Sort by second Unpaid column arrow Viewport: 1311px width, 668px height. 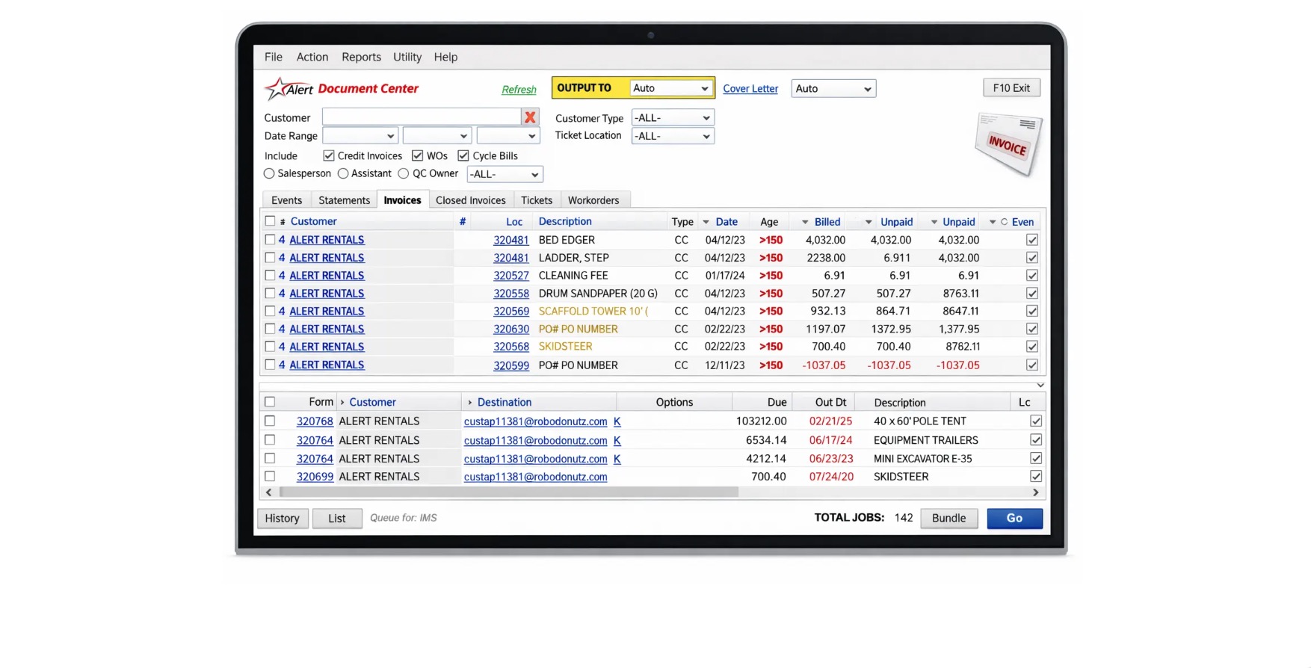934,222
